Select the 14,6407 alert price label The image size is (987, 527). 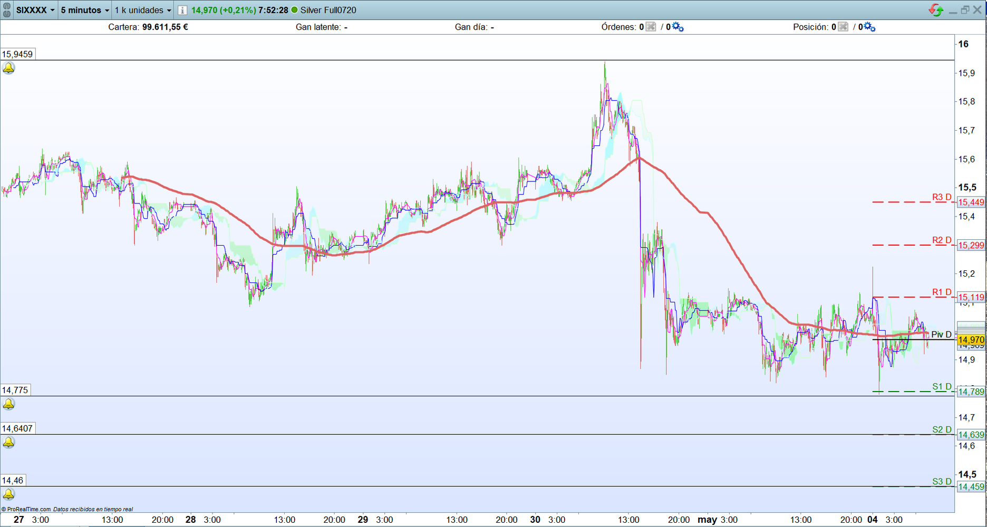[x=17, y=428]
